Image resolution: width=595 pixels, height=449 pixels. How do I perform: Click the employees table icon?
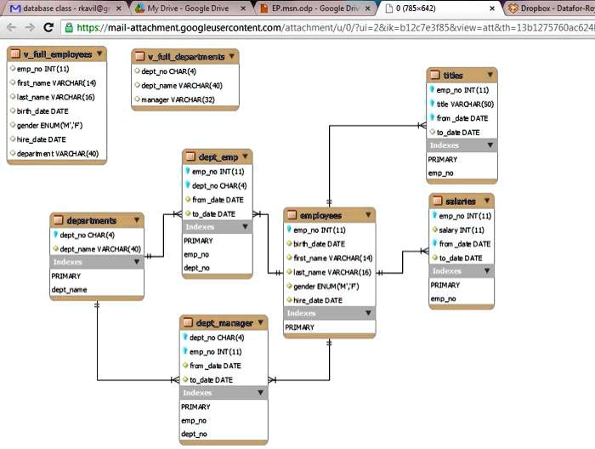292,216
